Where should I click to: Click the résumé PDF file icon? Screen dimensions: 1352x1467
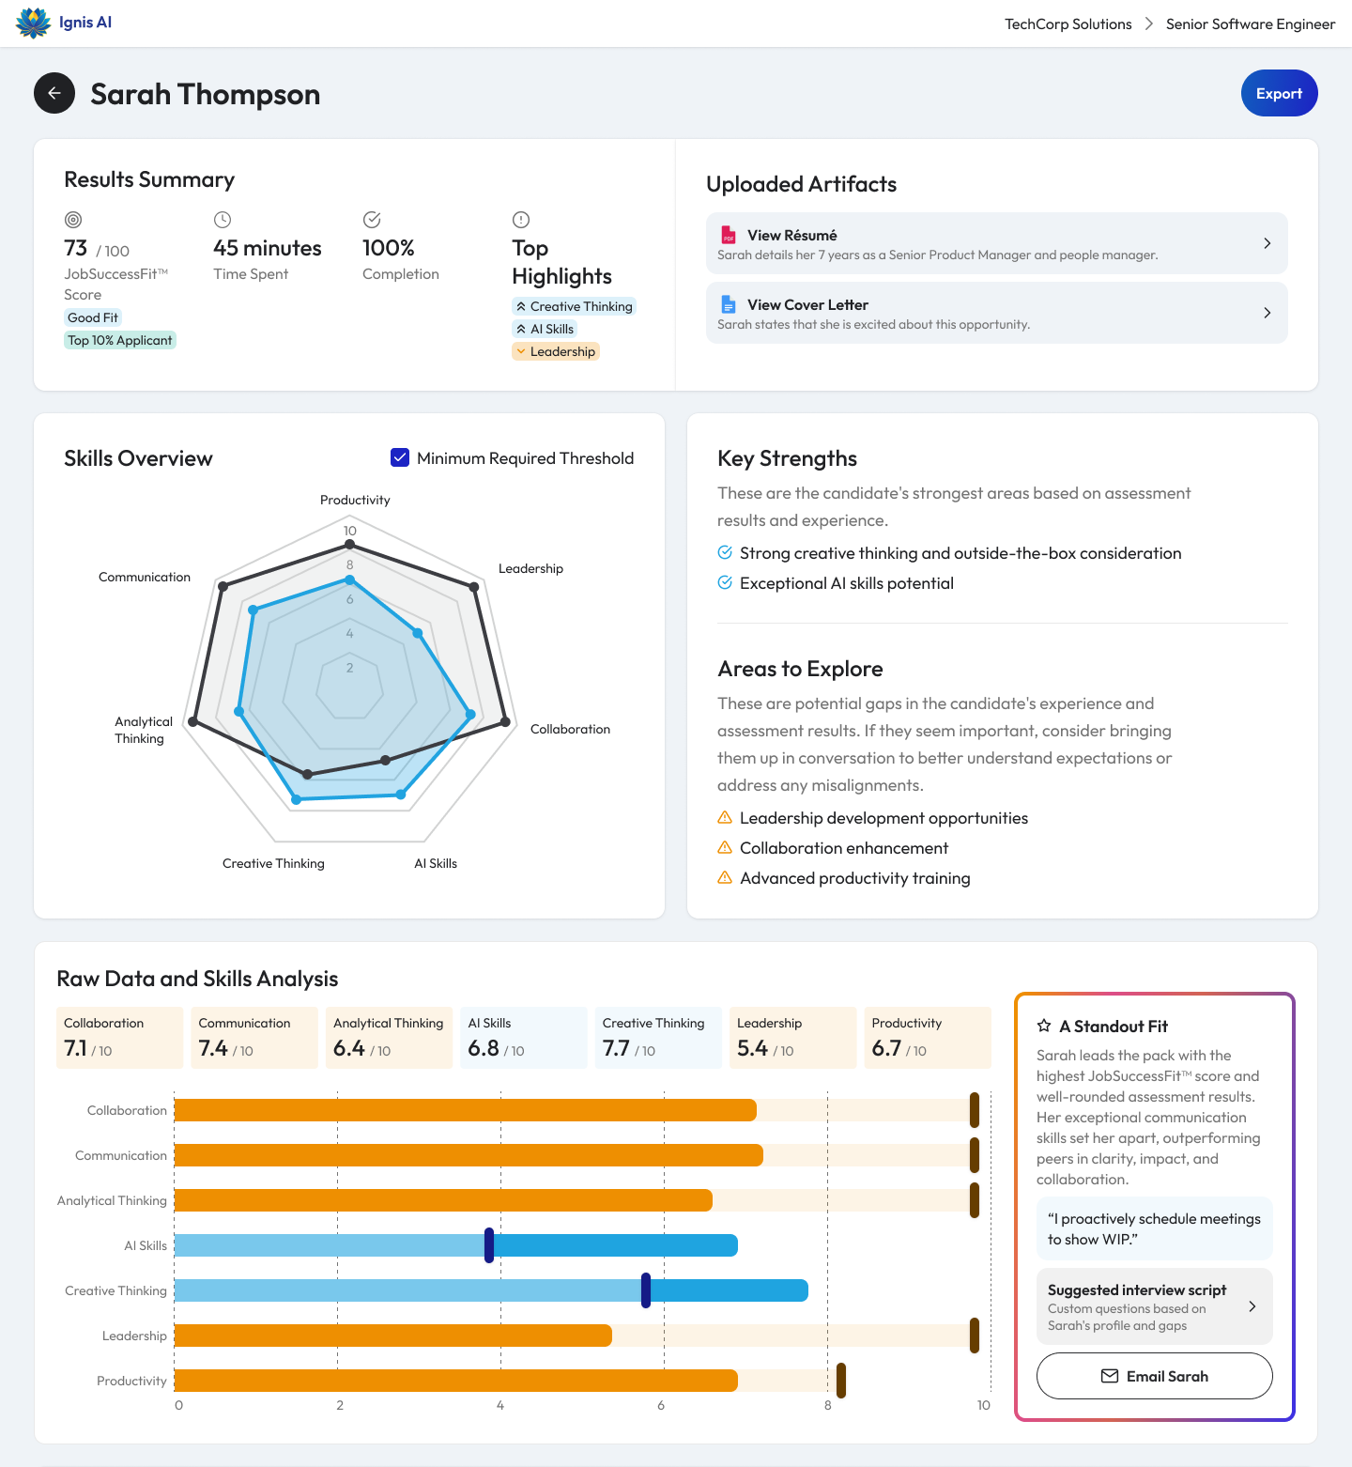coord(729,235)
